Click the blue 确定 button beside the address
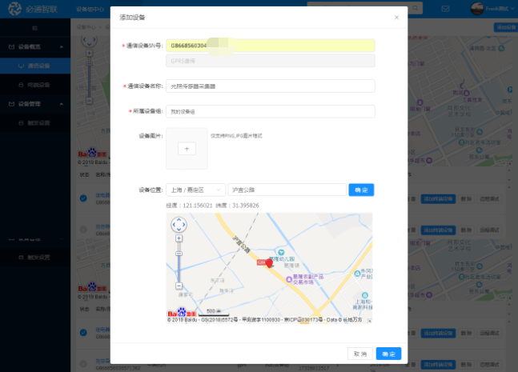 [x=361, y=190]
